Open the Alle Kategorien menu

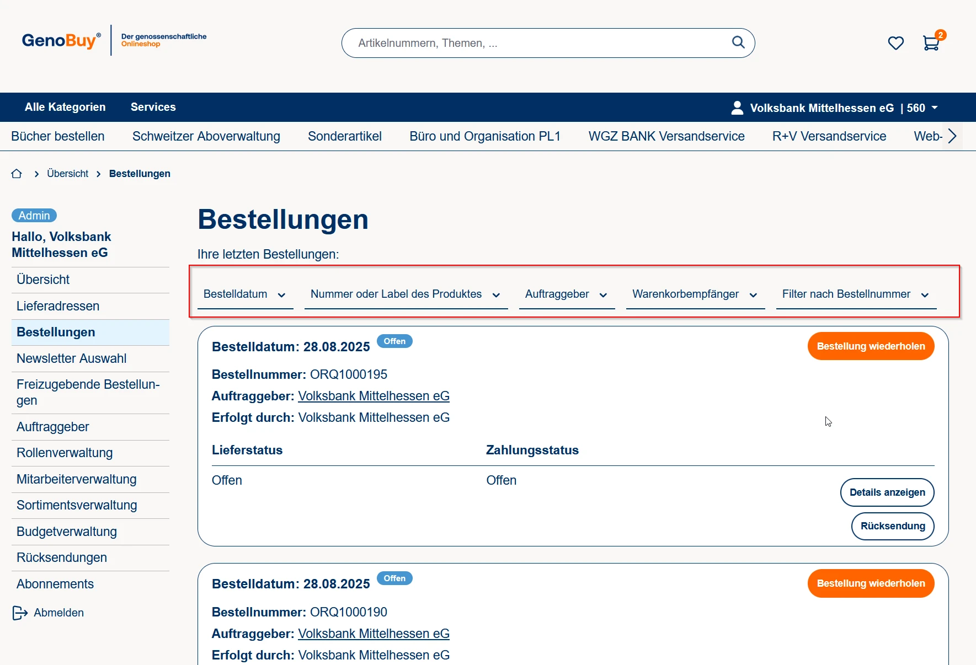tap(65, 107)
